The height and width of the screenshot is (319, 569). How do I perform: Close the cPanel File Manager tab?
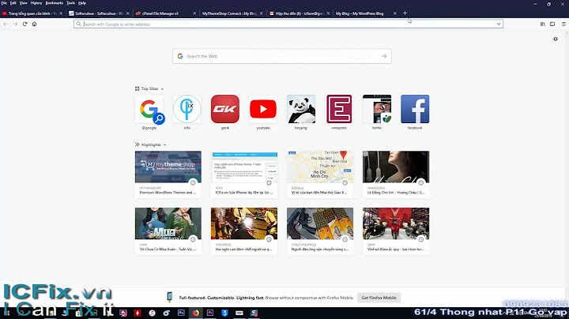click(x=194, y=13)
